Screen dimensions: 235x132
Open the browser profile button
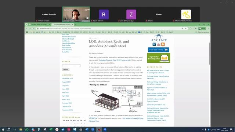(202, 29)
